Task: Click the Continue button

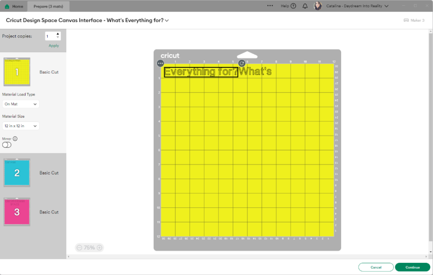Action: pos(413,267)
